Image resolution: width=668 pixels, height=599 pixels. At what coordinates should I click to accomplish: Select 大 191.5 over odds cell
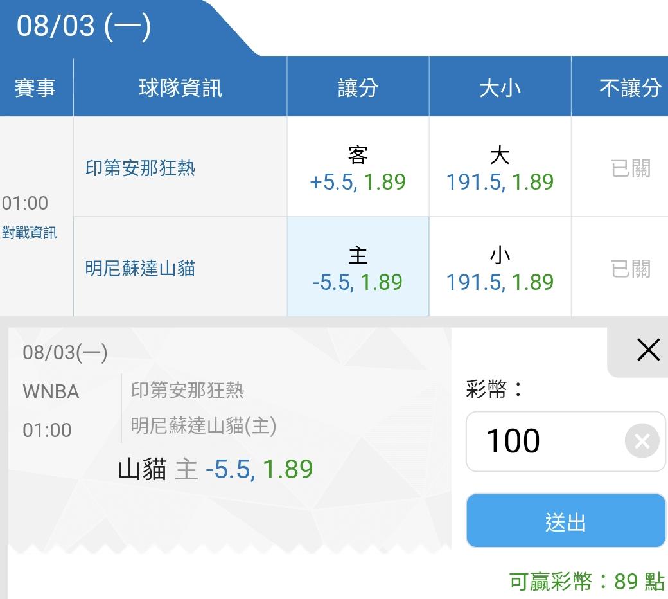(x=500, y=166)
